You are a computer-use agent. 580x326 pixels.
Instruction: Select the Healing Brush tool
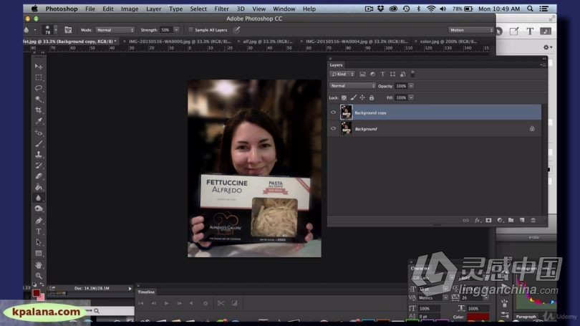click(39, 133)
